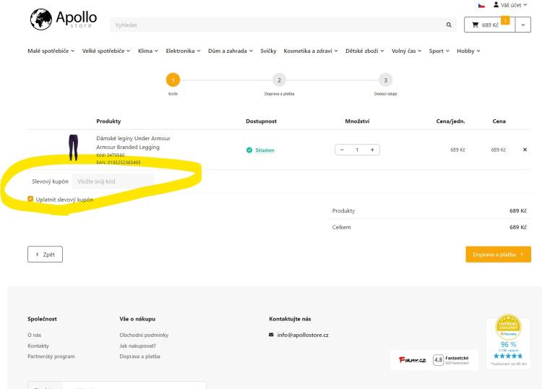
Task: Open the Elektronika menu
Action: click(183, 51)
